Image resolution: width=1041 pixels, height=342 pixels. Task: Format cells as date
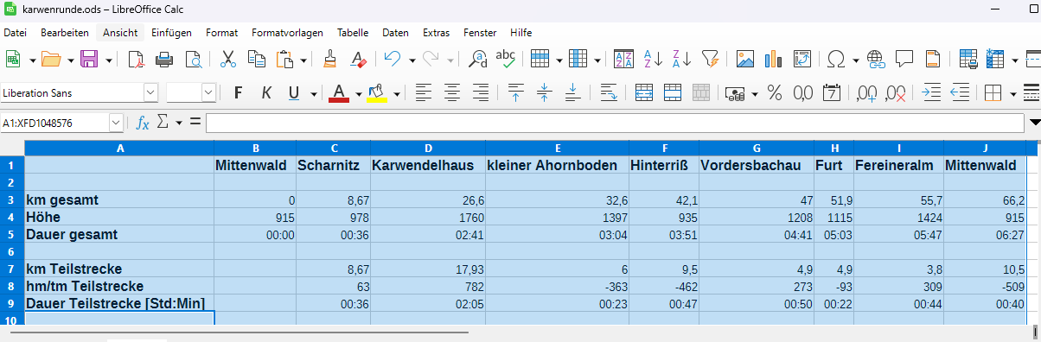pos(831,92)
